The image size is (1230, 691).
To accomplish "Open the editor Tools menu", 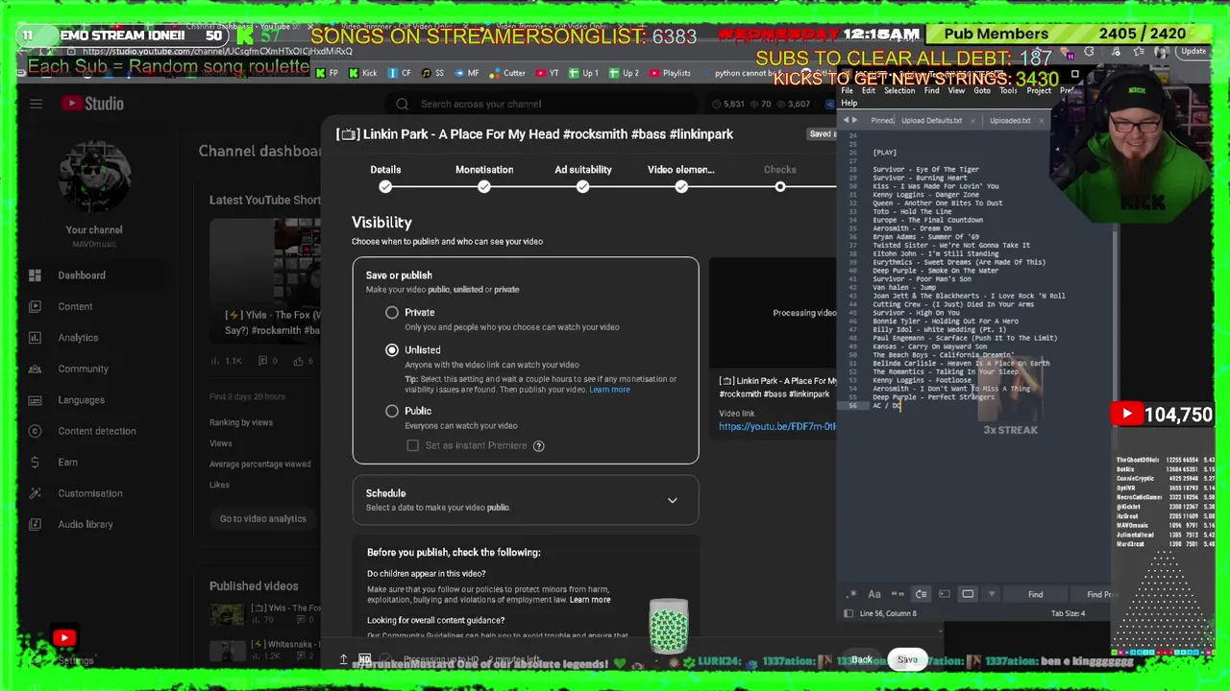I will click(x=1008, y=90).
